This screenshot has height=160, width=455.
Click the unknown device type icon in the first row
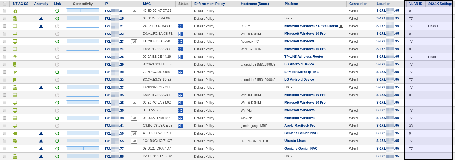point(15,11)
